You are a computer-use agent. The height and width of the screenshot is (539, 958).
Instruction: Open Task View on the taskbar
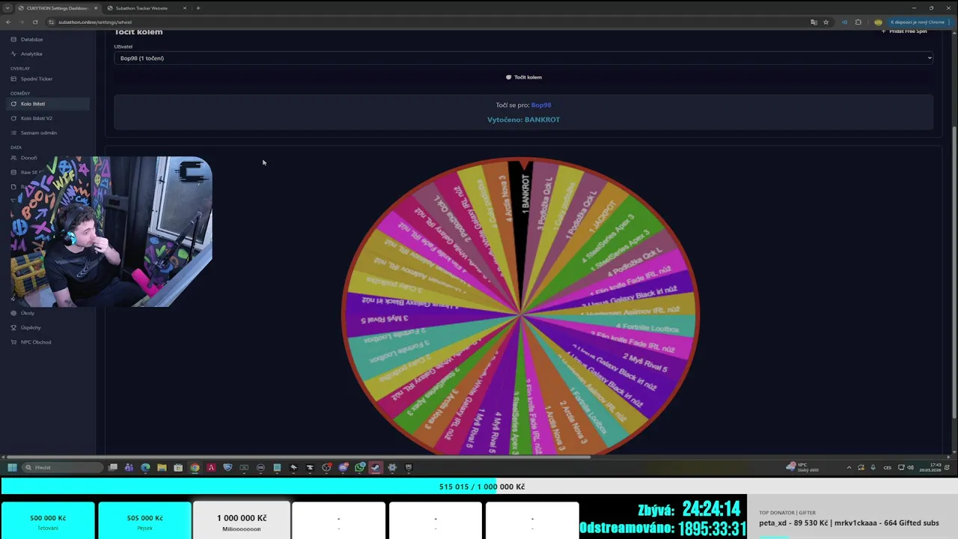(113, 467)
